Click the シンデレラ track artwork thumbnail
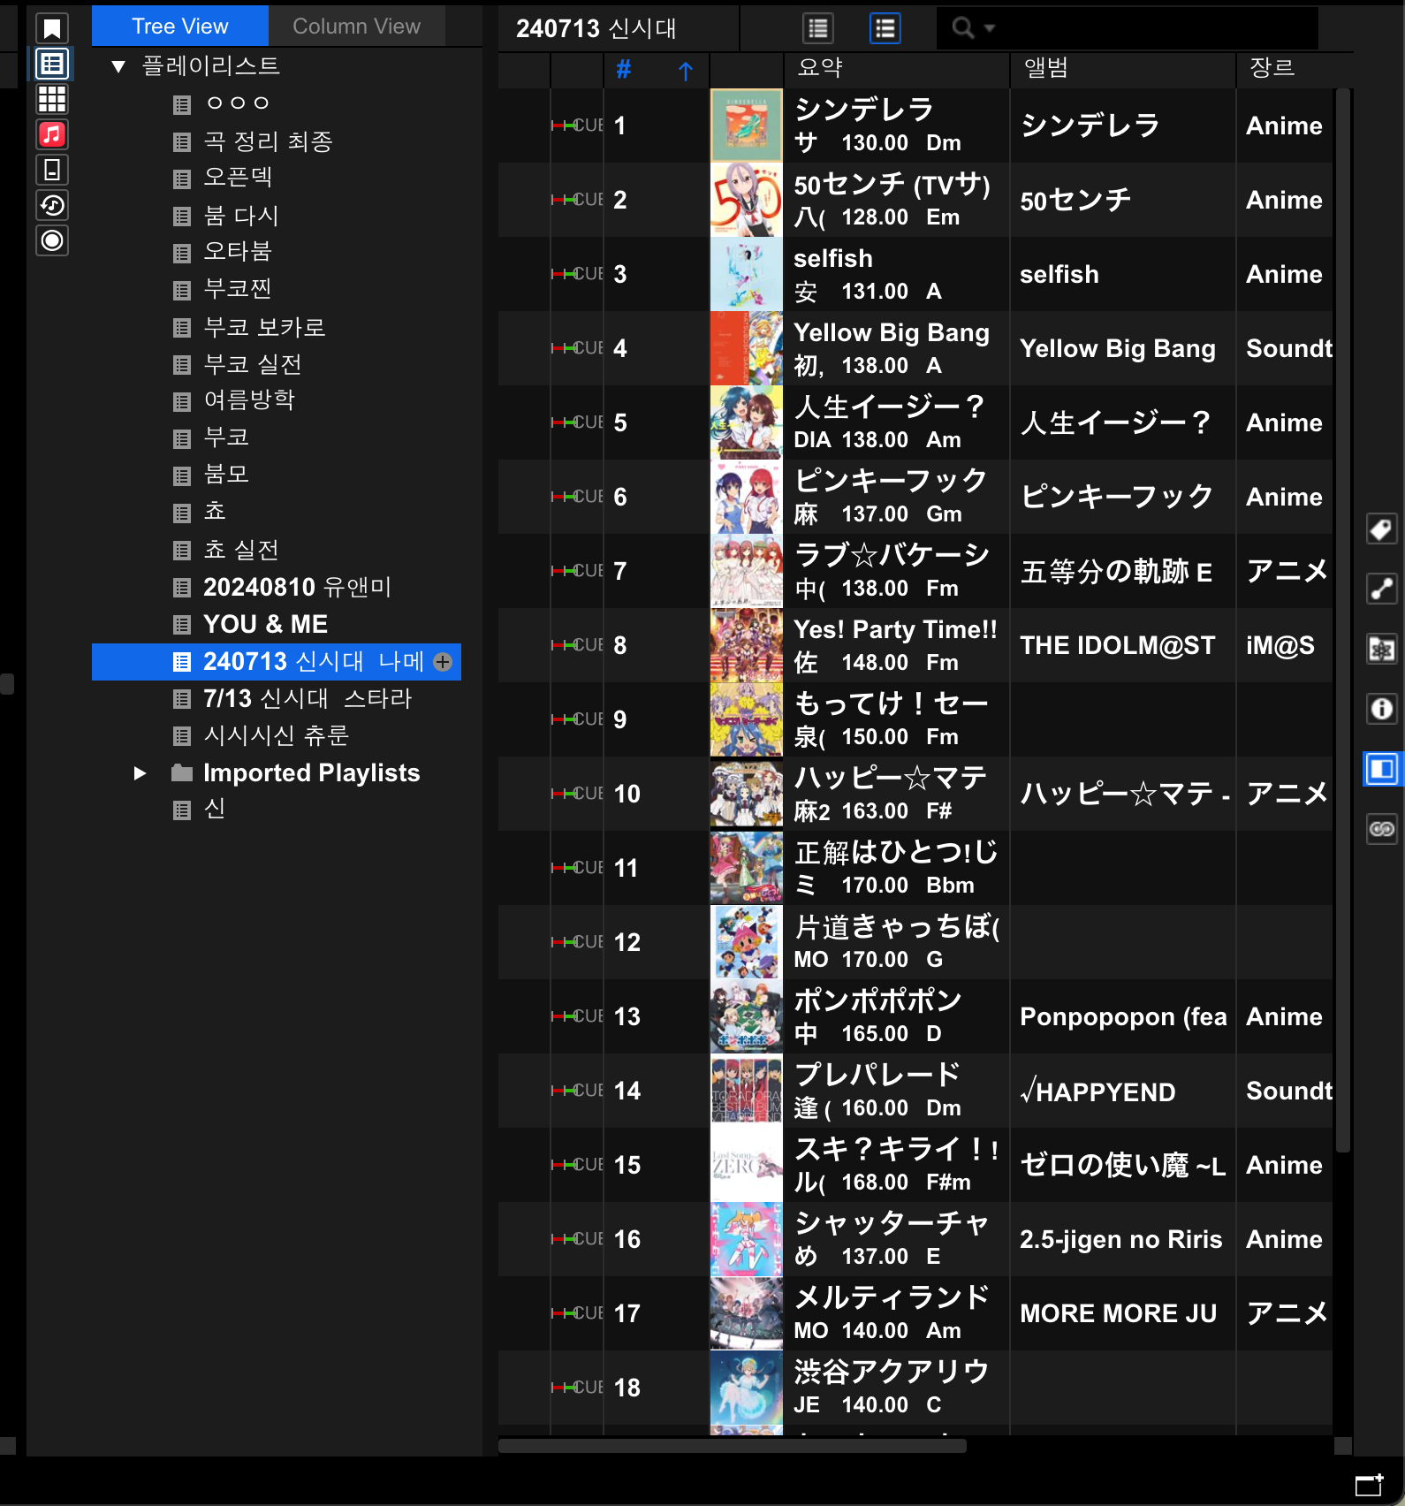The height and width of the screenshot is (1506, 1405). [747, 125]
